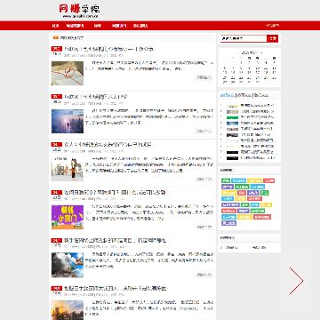Open the third item in the red navigation bar

click(x=98, y=26)
